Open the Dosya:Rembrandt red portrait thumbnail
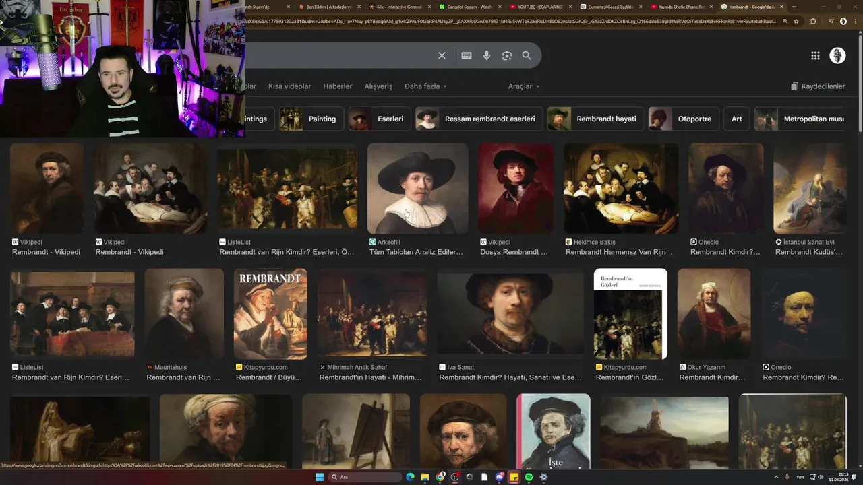Screen dimensions: 863x485 pyautogui.click(x=516, y=188)
